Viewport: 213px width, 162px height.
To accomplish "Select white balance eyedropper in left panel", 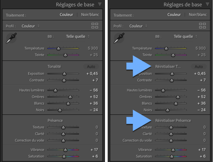I will (x=11, y=38).
